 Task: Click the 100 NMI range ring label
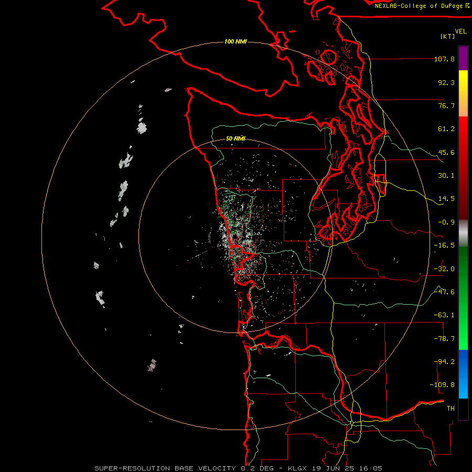(x=235, y=41)
